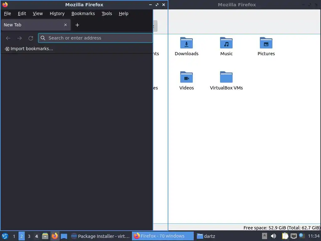
Task: Click the clock showing 11:34
Action: point(313,236)
